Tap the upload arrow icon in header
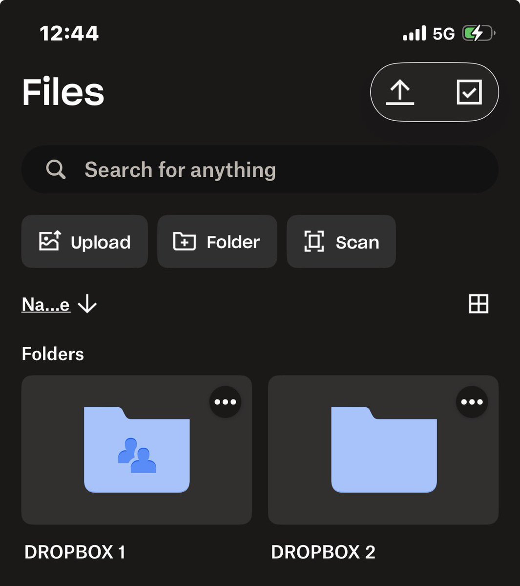This screenshot has height=586, width=520. coord(400,92)
